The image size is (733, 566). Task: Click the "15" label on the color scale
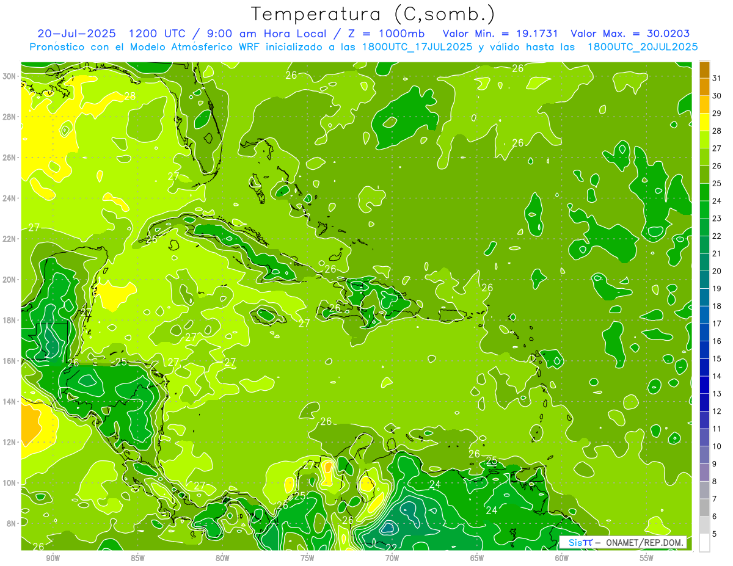click(x=717, y=359)
